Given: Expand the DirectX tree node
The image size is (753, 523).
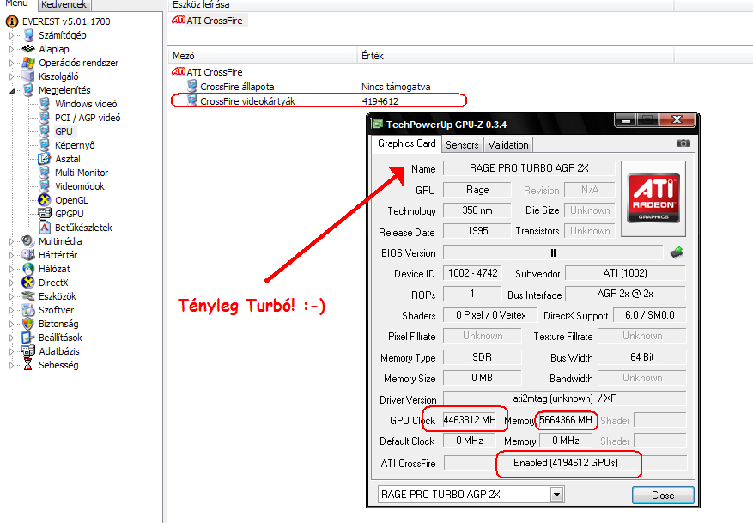Looking at the screenshot, I should point(11,283).
